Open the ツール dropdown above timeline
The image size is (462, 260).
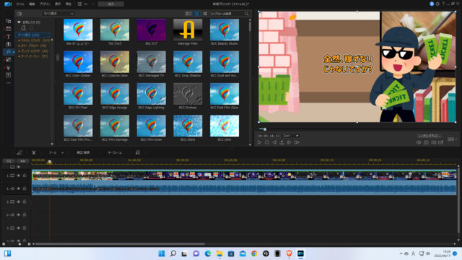pyautogui.click(x=56, y=152)
